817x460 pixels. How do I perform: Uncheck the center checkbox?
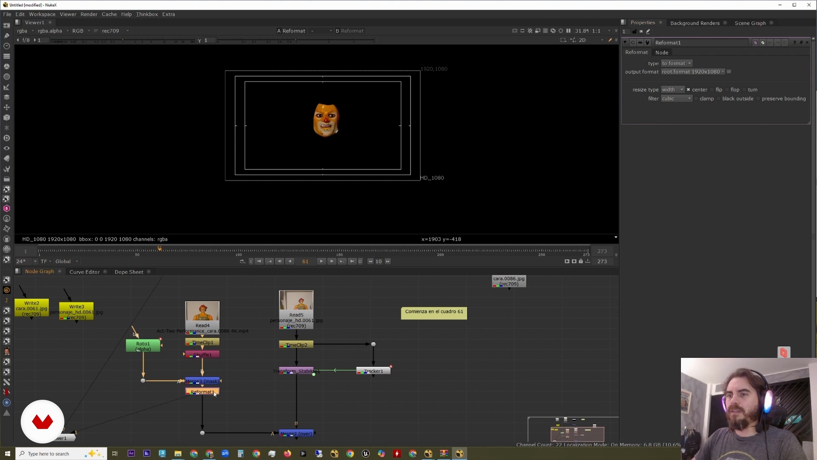coord(688,90)
